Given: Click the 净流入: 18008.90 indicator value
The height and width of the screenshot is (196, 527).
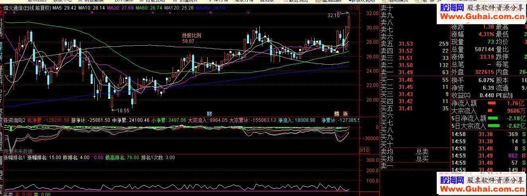Looking at the screenshot, I should click(297, 119).
